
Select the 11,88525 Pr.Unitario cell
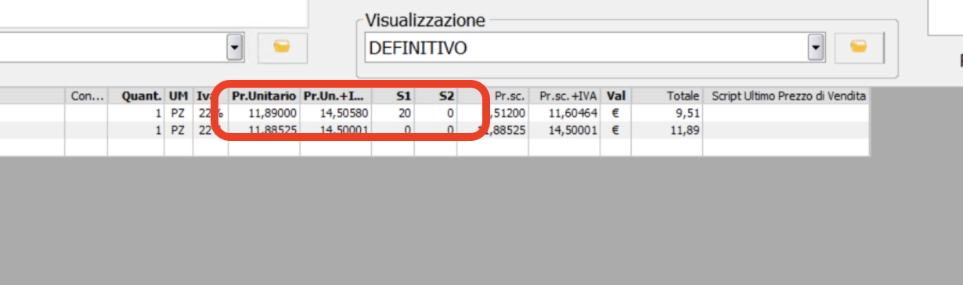[264, 130]
